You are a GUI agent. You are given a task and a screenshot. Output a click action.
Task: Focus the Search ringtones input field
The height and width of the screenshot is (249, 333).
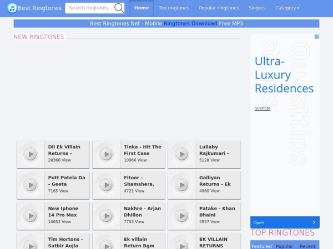pos(89,8)
